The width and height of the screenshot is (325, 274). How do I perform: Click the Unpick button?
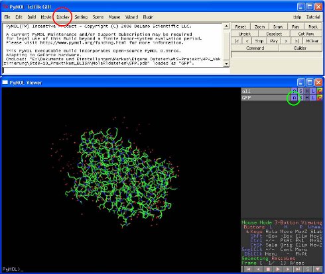click(245, 34)
